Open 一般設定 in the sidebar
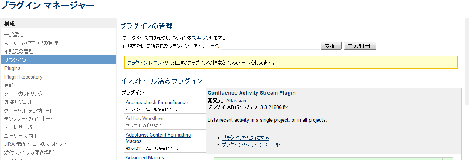 [x=14, y=35]
